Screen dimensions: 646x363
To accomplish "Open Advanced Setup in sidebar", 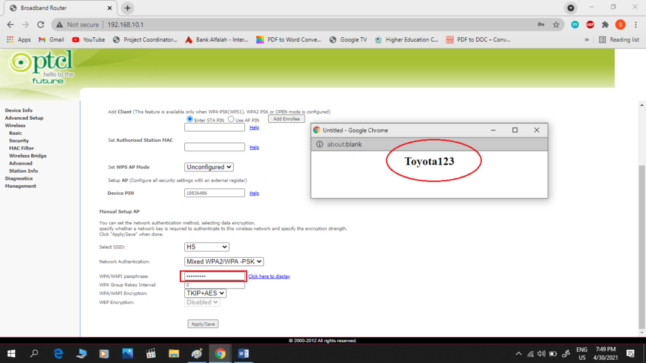I will pyautogui.click(x=24, y=118).
